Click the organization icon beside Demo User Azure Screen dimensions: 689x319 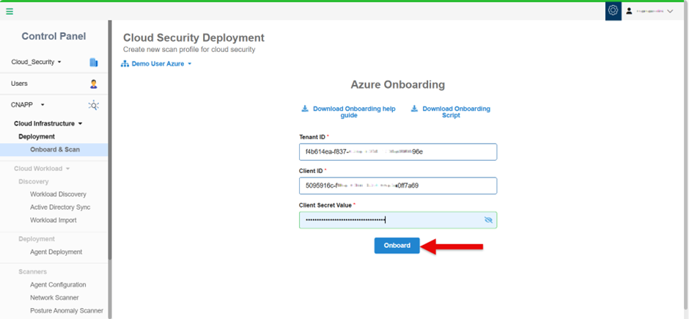click(125, 65)
